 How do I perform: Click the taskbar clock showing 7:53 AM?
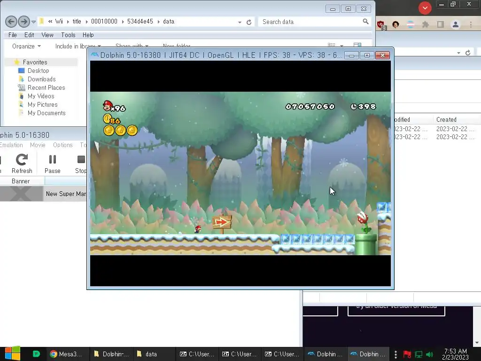pyautogui.click(x=456, y=354)
